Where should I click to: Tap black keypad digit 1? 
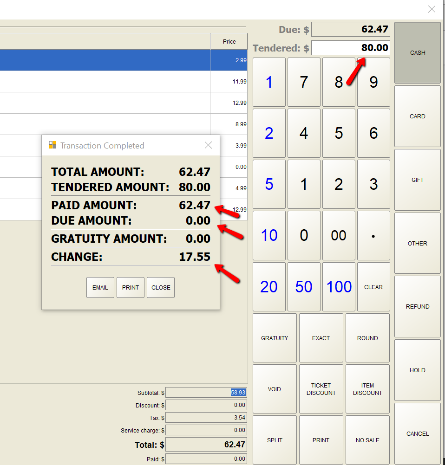click(x=304, y=184)
